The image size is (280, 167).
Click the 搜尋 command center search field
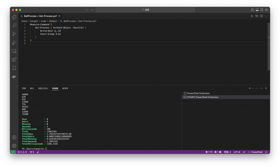(145, 10)
